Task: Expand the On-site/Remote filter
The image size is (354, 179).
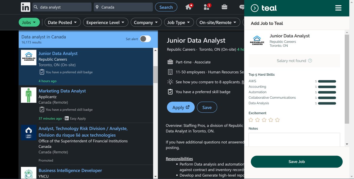Action: click(218, 22)
